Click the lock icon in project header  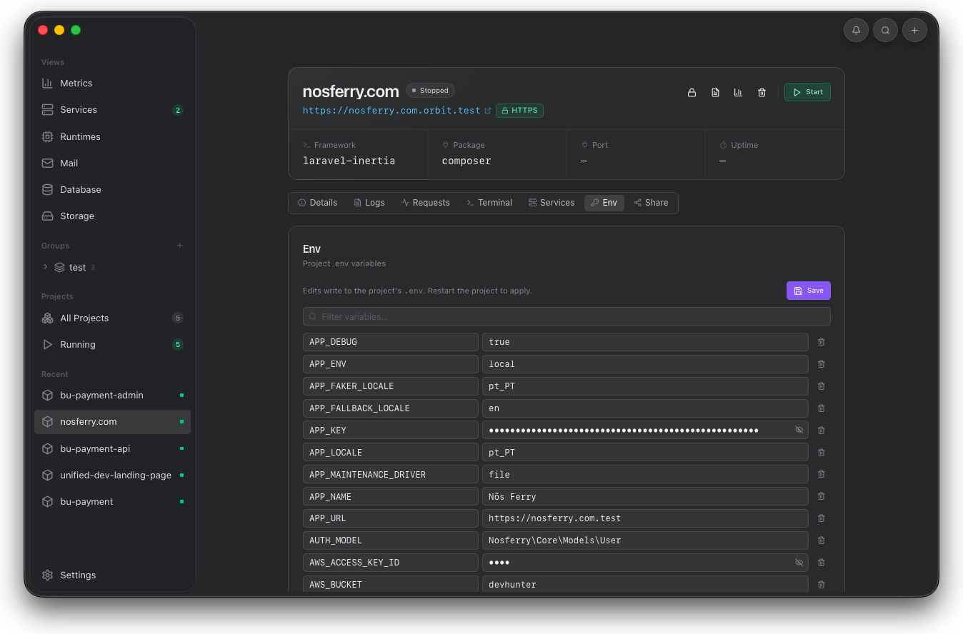[692, 92]
